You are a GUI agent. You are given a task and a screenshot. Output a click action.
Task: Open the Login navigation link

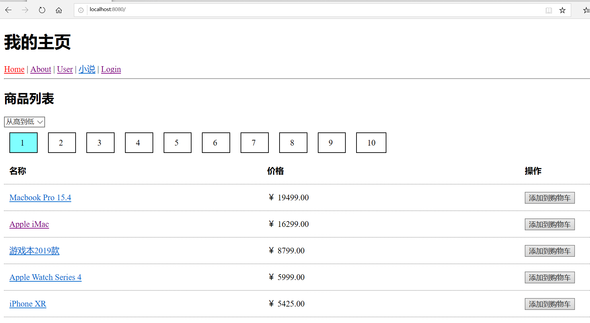tap(111, 69)
